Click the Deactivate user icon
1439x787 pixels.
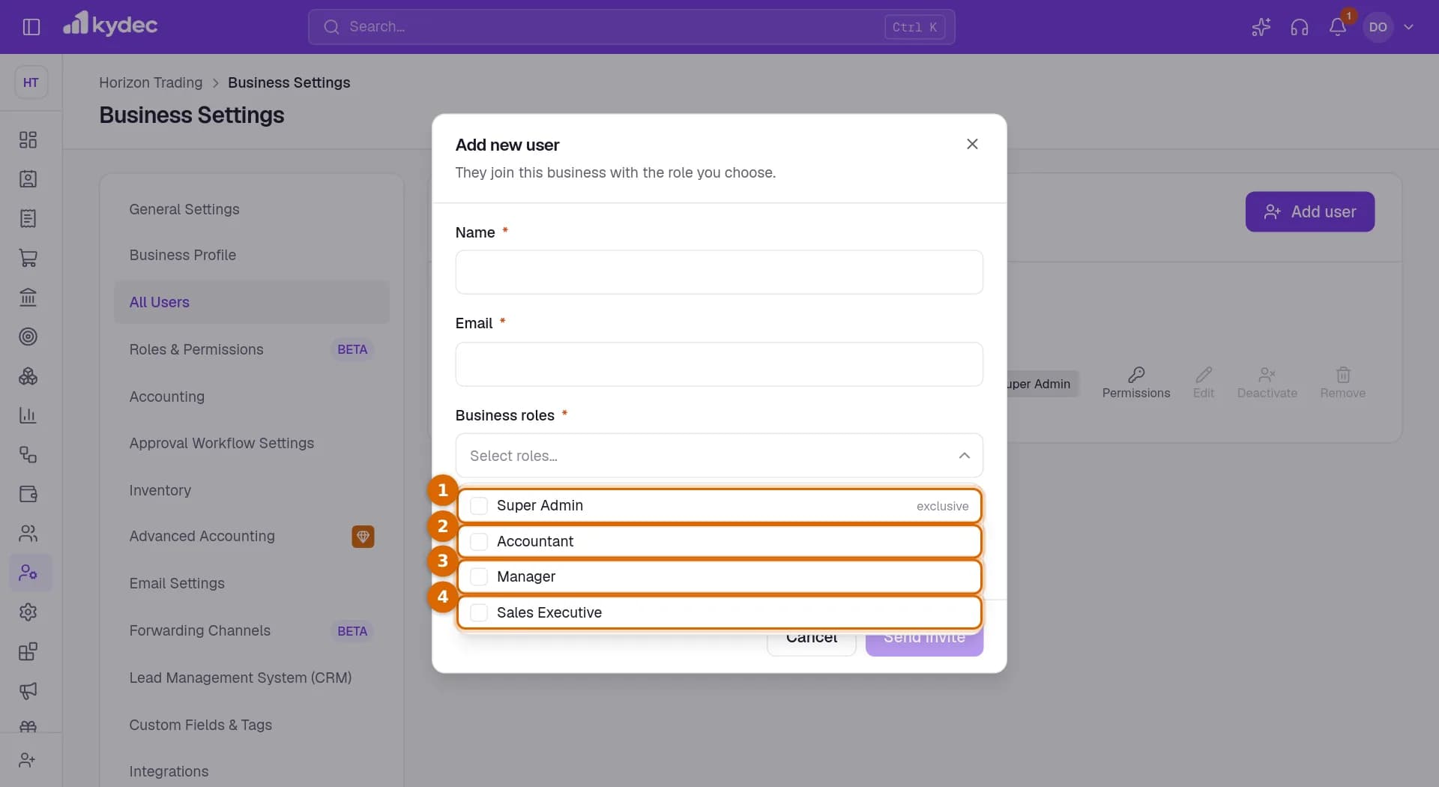coord(1267,374)
